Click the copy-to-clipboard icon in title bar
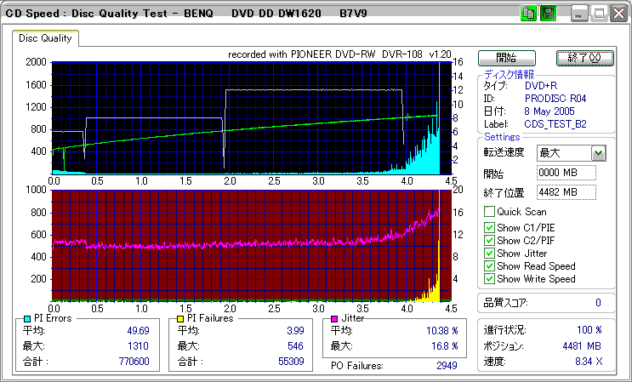This screenshot has height=382, width=632. [x=527, y=14]
